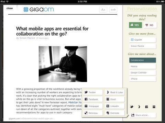This screenshot has width=165, height=123.
Task: Select the iPhone topic
Action: [143, 79]
